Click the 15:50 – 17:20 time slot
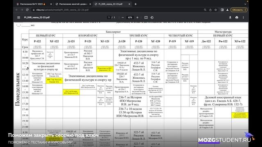The width and height of the screenshot is (262, 147). pyautogui.click(x=25, y=101)
